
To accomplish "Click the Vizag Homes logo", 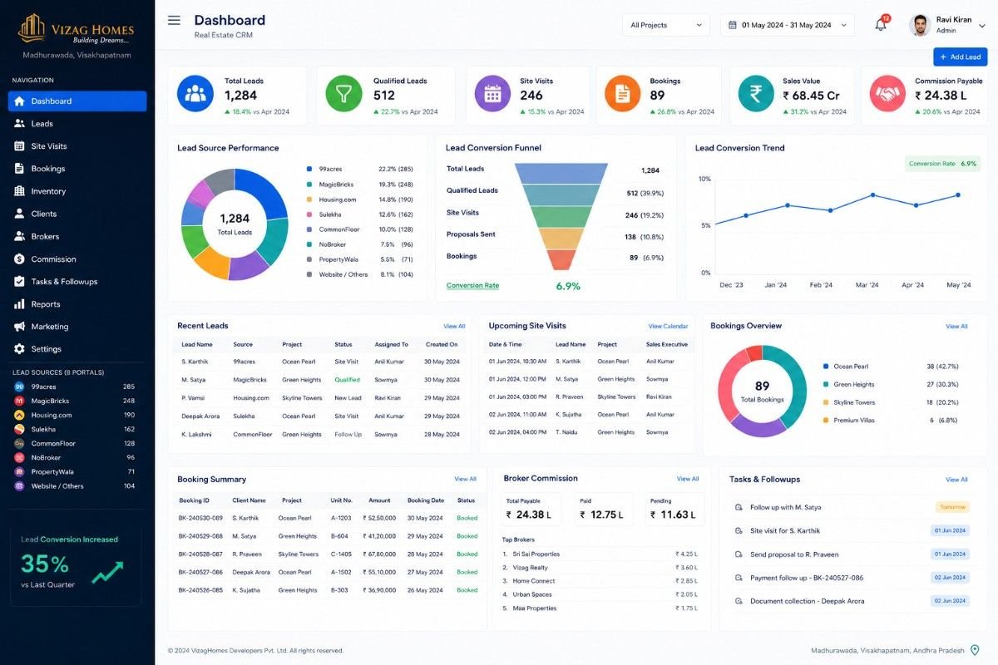I will [76, 29].
